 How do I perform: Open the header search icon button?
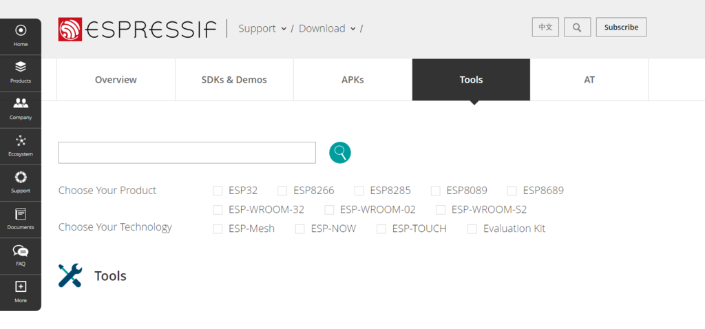pos(577,27)
